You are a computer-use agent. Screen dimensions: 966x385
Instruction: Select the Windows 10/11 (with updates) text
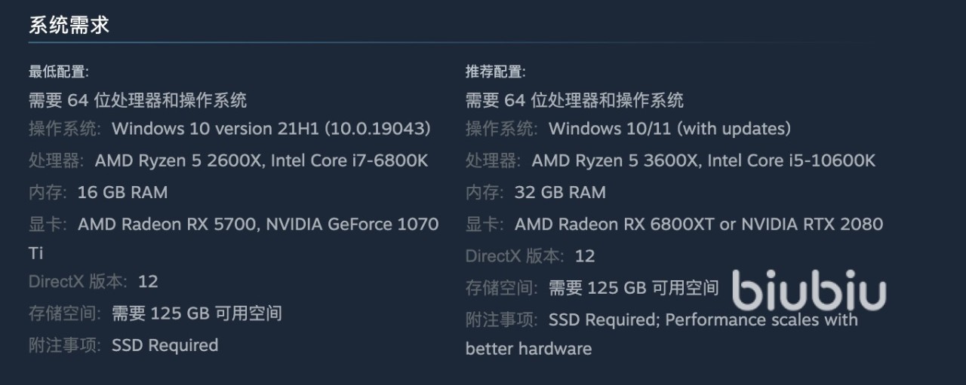(669, 128)
